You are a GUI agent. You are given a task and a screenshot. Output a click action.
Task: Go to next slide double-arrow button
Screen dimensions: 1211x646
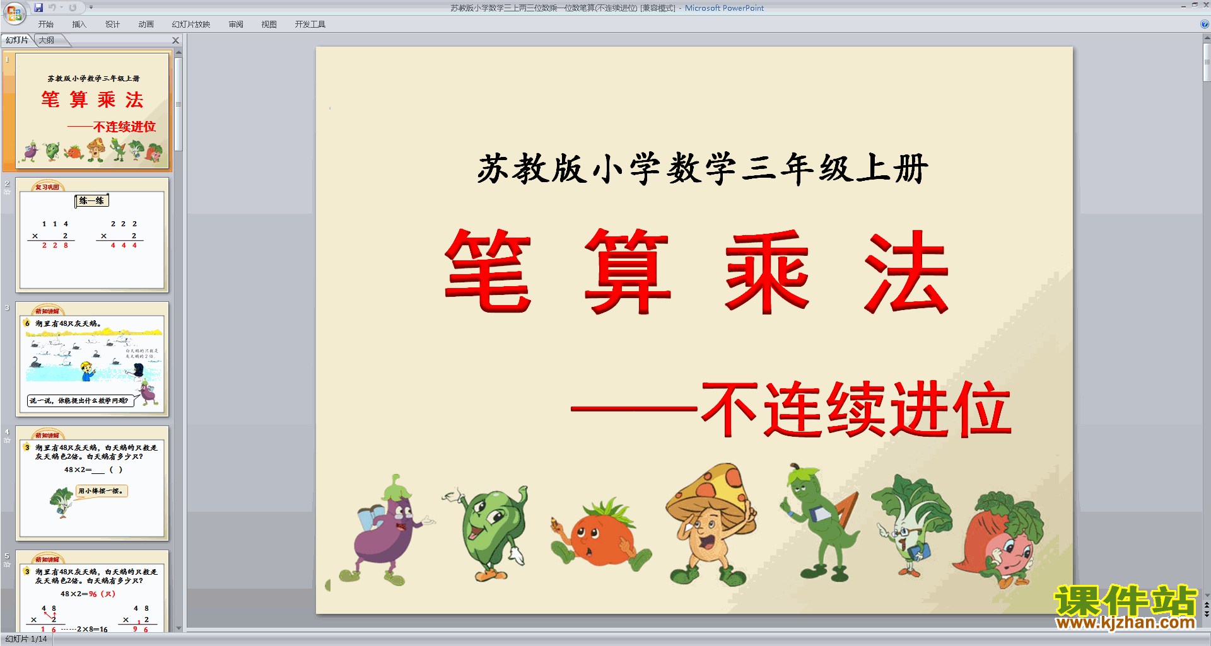1207,614
